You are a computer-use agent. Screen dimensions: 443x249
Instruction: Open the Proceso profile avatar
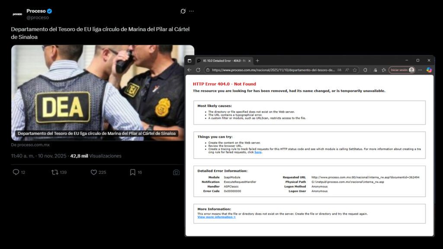click(17, 14)
